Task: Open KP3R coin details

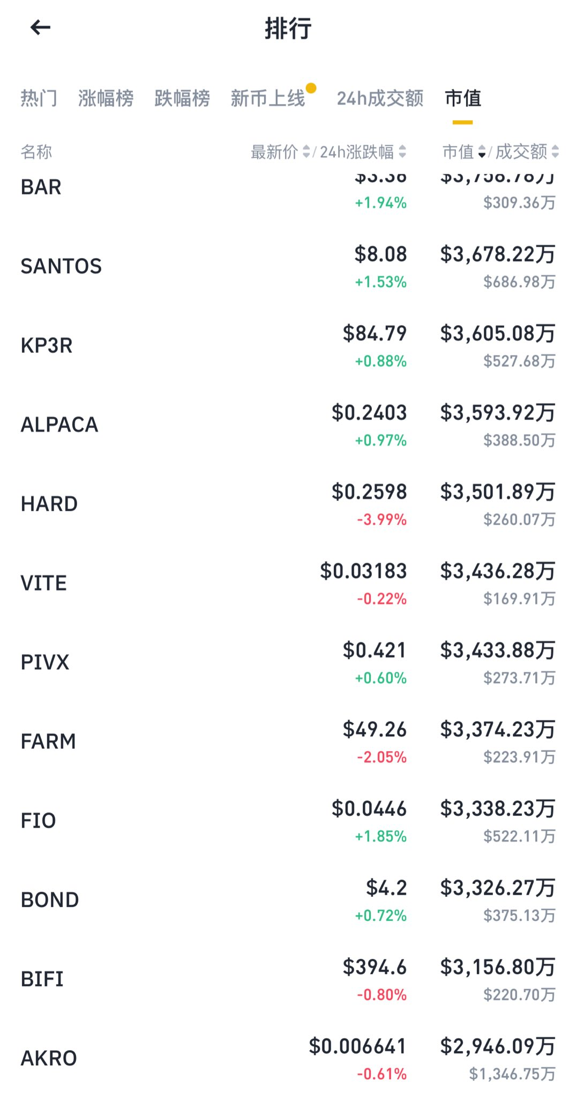Action: (x=47, y=346)
